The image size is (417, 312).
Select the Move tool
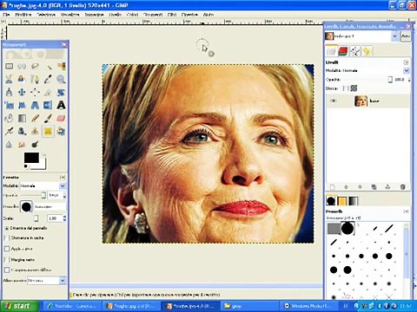[x=22, y=92]
